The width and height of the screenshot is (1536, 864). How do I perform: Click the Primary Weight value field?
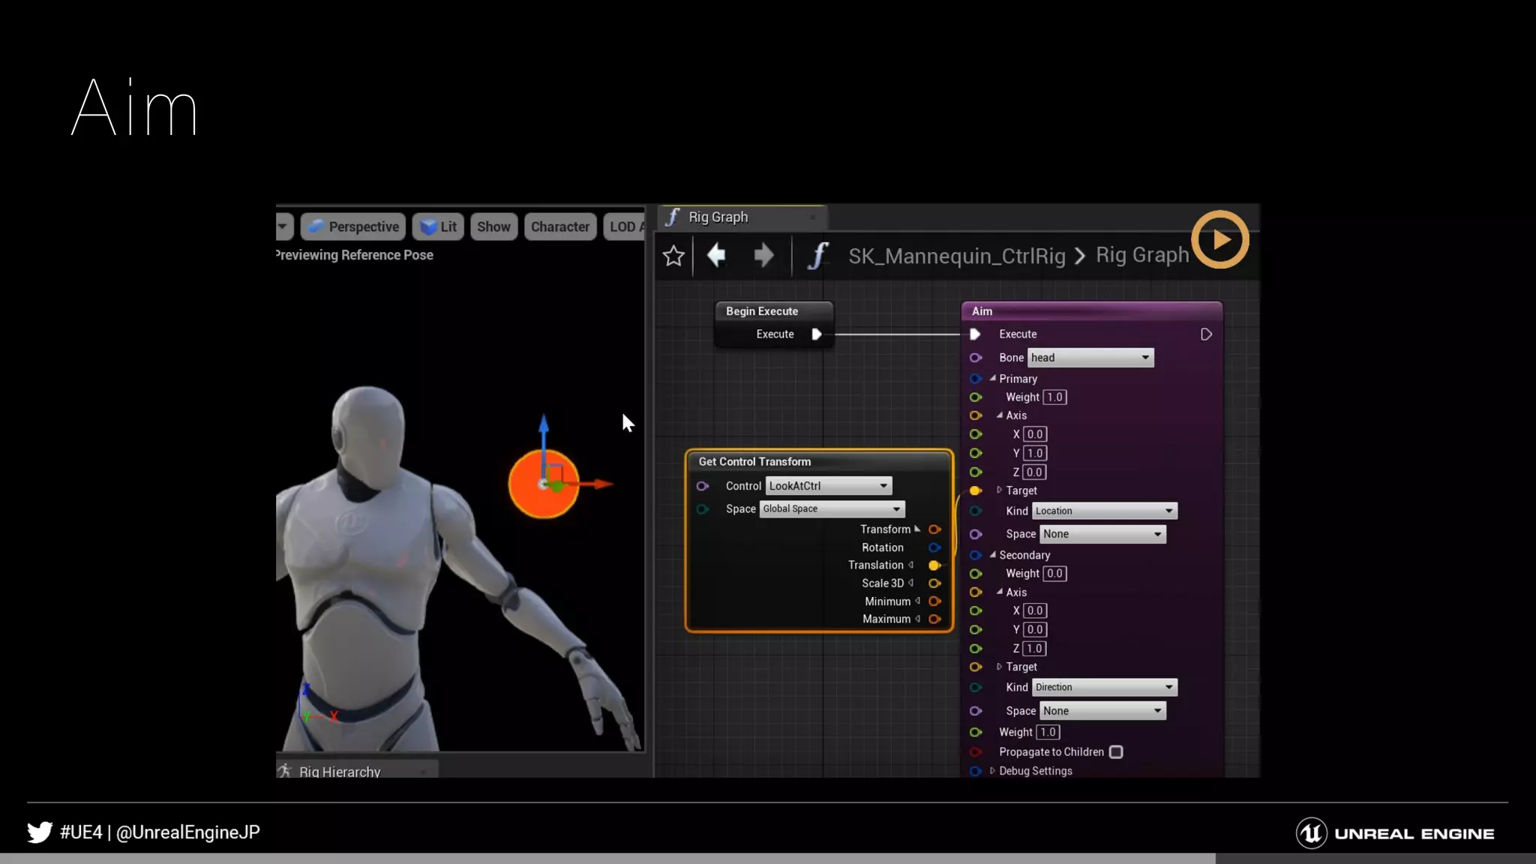[1054, 397]
